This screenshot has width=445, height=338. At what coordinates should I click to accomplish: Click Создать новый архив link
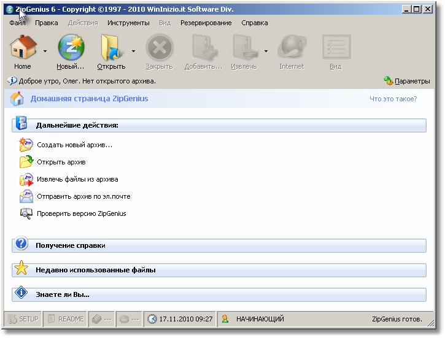pos(75,145)
